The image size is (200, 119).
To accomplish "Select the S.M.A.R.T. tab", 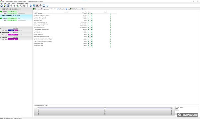I will (x=53, y=9).
